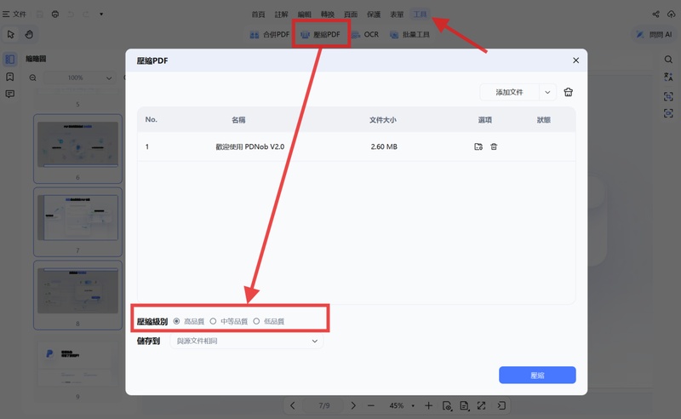Click the redo arrow icon
Screen dimensions: 681x419
pos(86,14)
